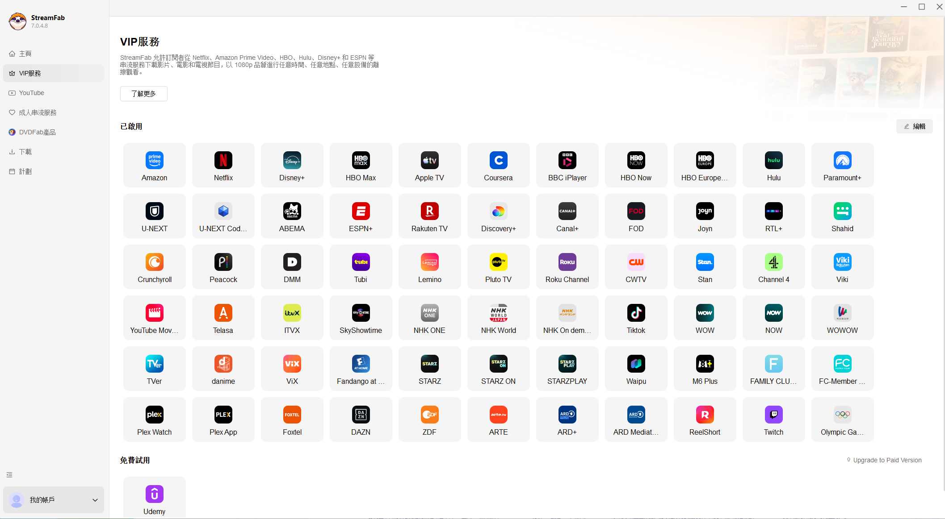Select the HBO Max service
This screenshot has width=945, height=519.
point(361,165)
